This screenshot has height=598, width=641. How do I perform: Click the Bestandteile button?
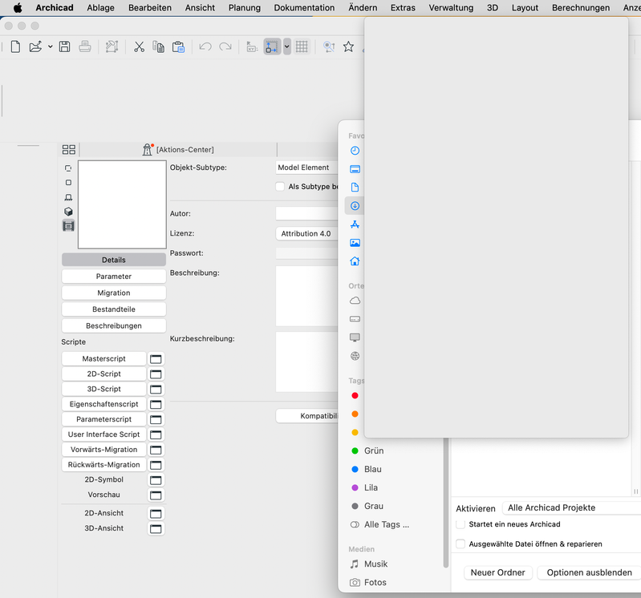click(x=114, y=309)
